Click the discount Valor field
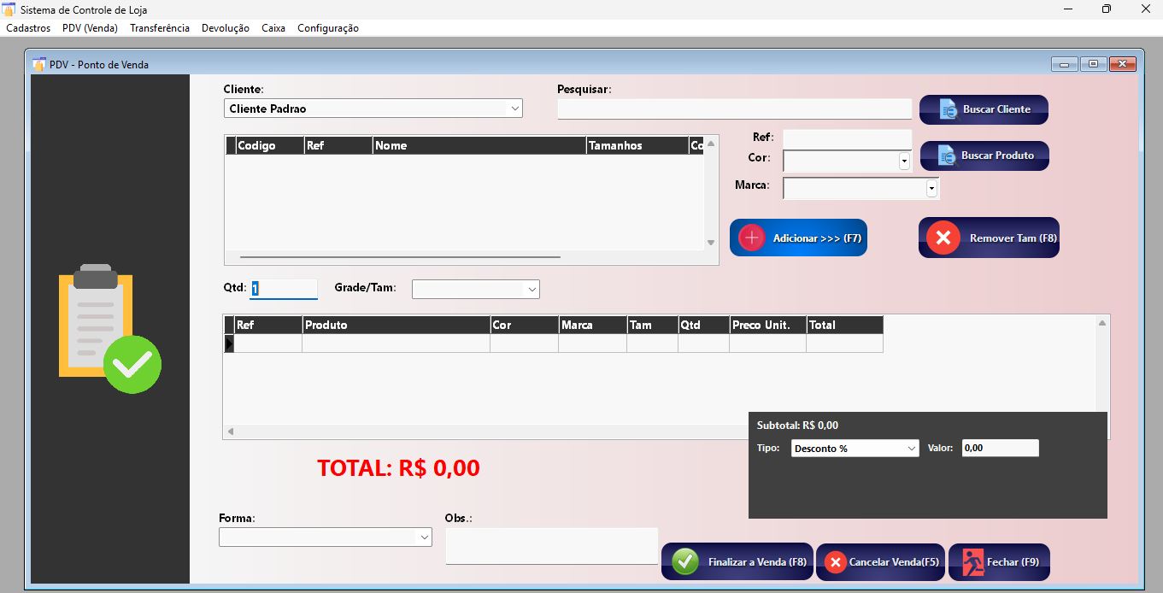The height and width of the screenshot is (593, 1163). [1000, 448]
